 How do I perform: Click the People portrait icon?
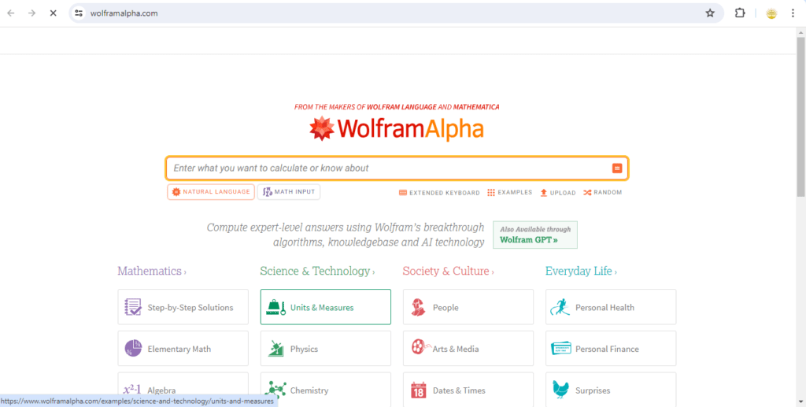(x=419, y=307)
